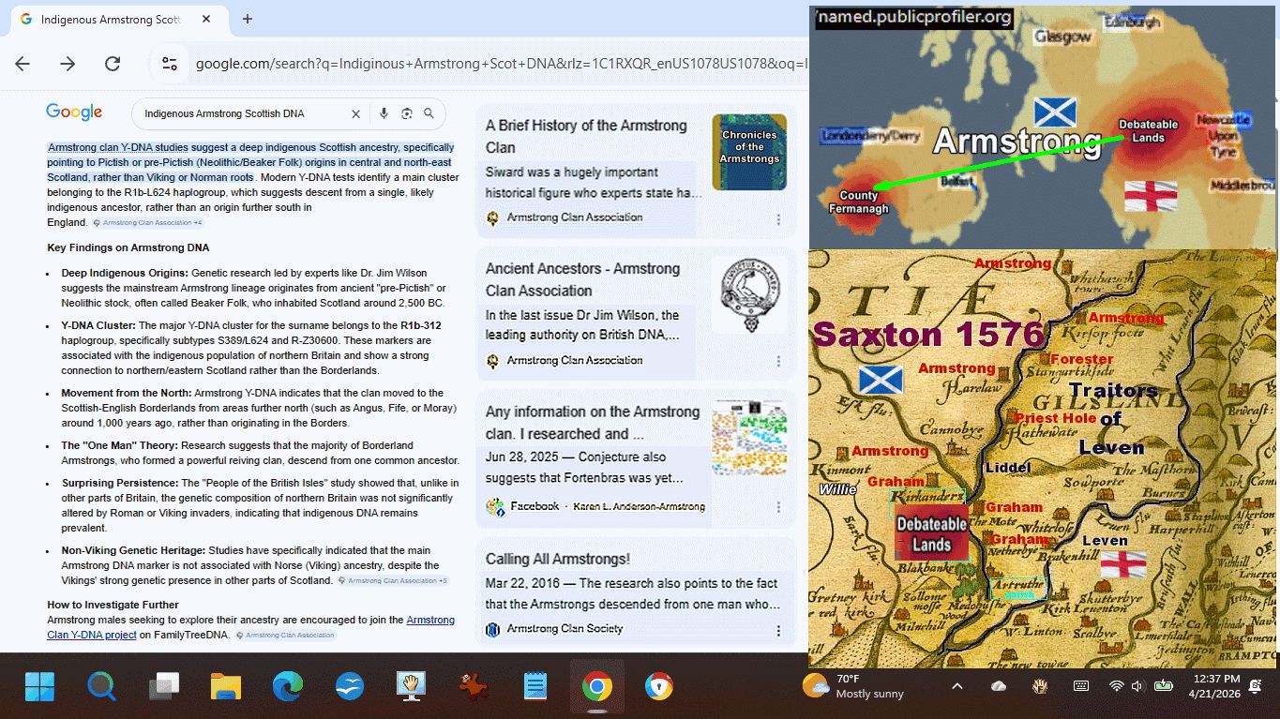Go back to the previous page

[23, 64]
